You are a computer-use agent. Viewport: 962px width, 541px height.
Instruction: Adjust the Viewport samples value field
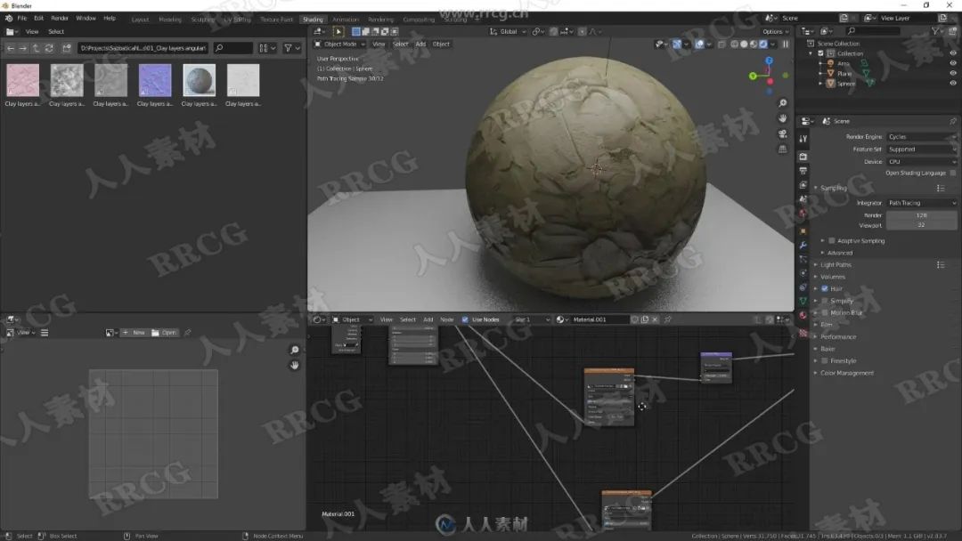tap(922, 225)
